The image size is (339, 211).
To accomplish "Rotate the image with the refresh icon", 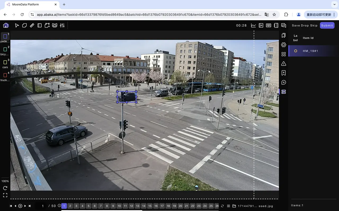I will click(5, 188).
